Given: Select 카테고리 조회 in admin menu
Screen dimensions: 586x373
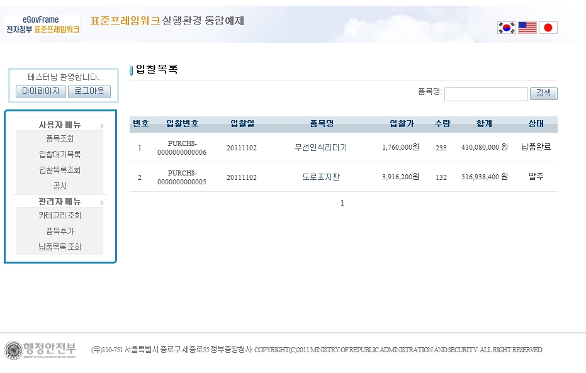Looking at the screenshot, I should pyautogui.click(x=60, y=216).
